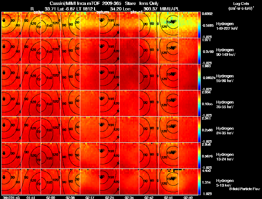Click the 0.3760 scale midpoint value
This screenshot has width=262, height=199.
point(208,52)
